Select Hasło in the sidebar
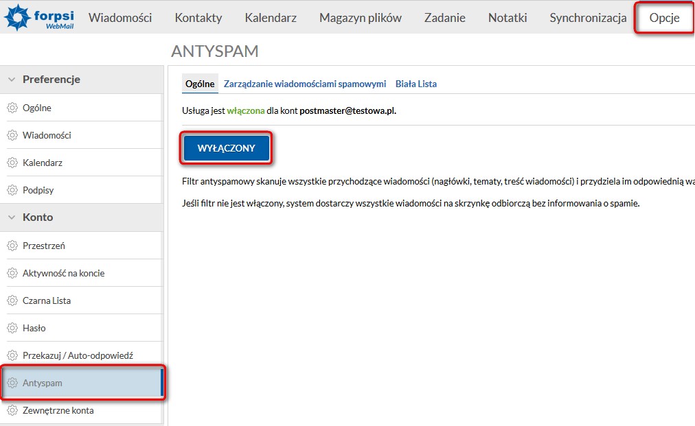This screenshot has height=426, width=695. pos(82,328)
